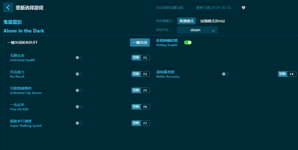Click the 游戏平台 label

point(163,30)
